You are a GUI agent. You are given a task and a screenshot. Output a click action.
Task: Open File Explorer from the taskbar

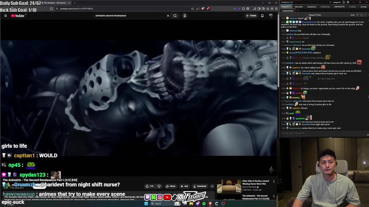[x=191, y=204]
